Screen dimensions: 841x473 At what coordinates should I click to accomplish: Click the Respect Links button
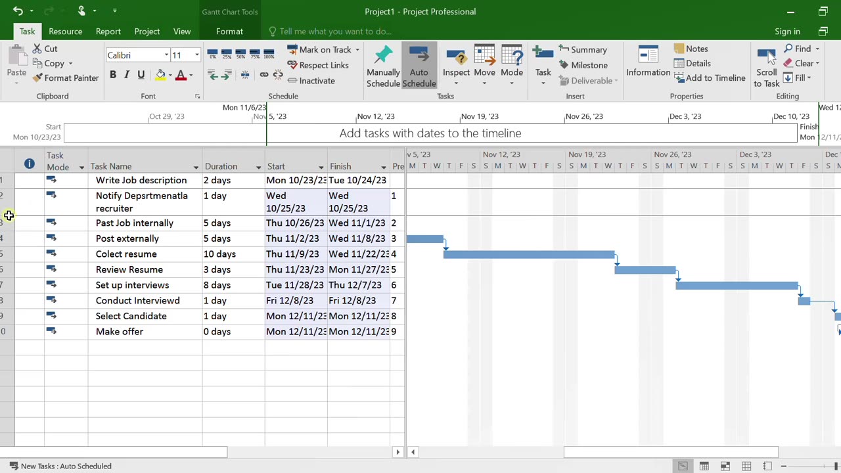click(318, 65)
